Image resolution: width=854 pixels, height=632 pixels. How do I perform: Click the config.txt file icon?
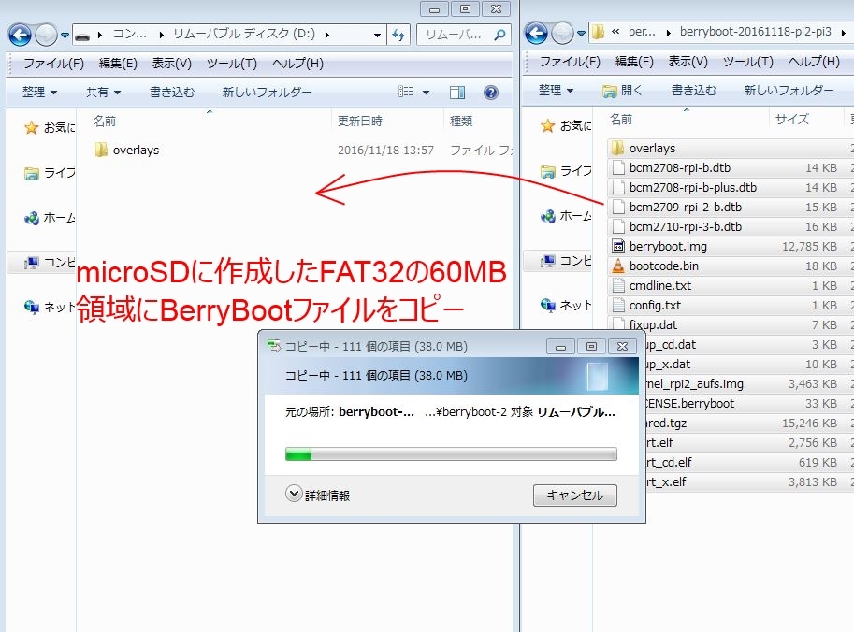[617, 305]
